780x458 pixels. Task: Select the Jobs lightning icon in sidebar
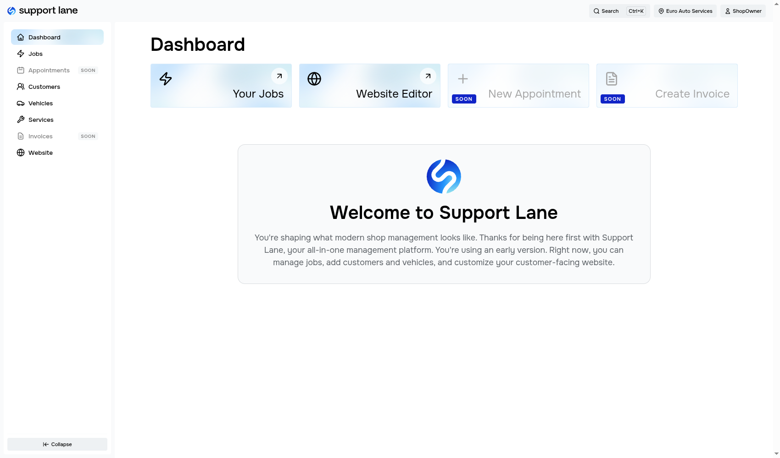pyautogui.click(x=21, y=54)
